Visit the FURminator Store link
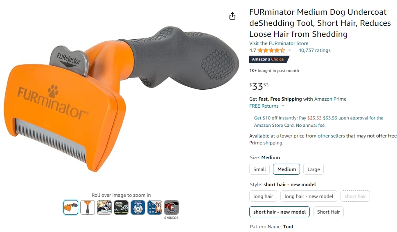 [x=279, y=43]
